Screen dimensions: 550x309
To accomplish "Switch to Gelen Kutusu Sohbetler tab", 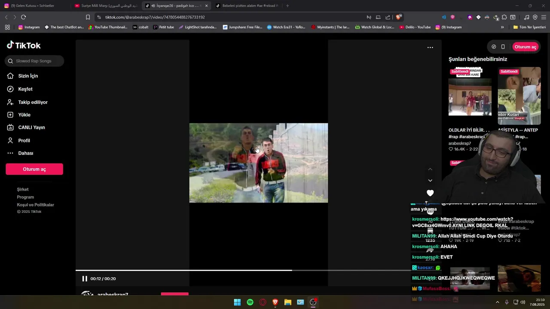I will (35, 6).
